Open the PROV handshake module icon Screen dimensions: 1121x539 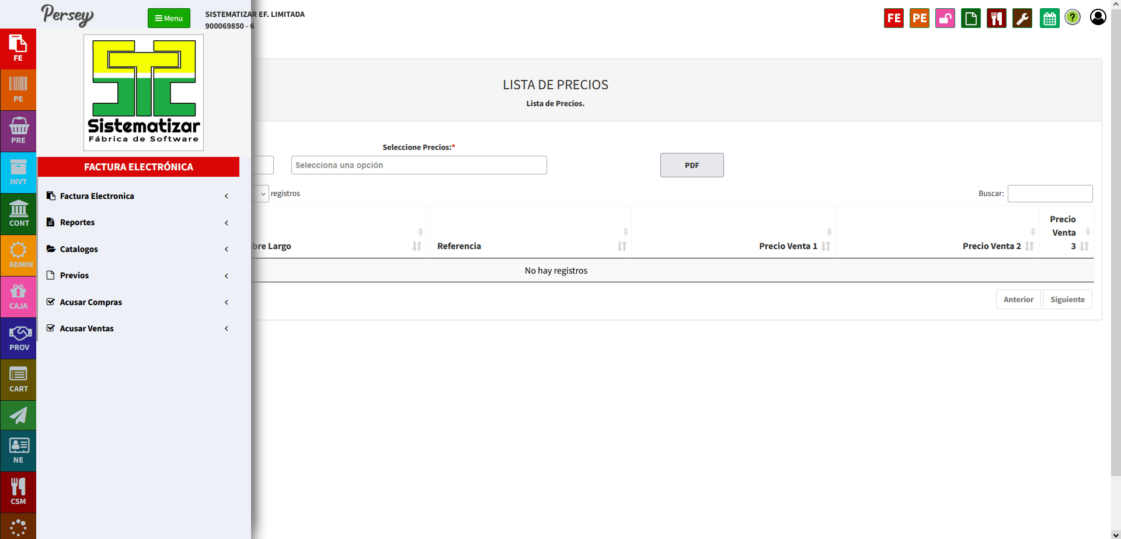18,338
